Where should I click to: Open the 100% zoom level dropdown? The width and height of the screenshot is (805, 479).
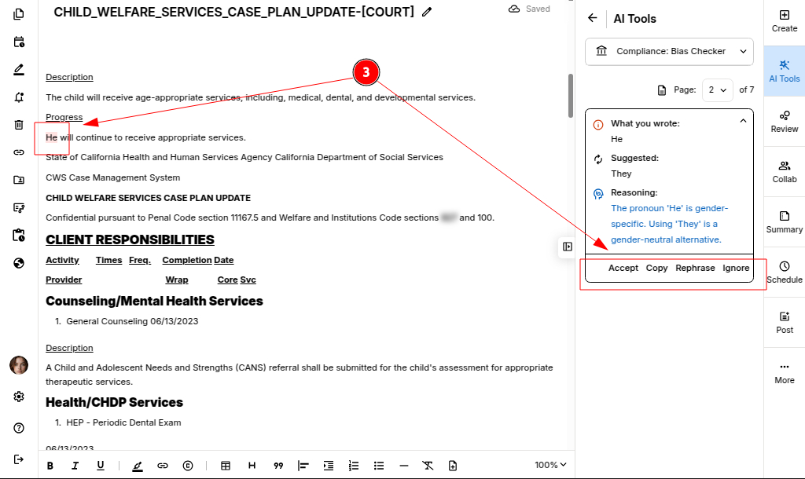point(550,465)
